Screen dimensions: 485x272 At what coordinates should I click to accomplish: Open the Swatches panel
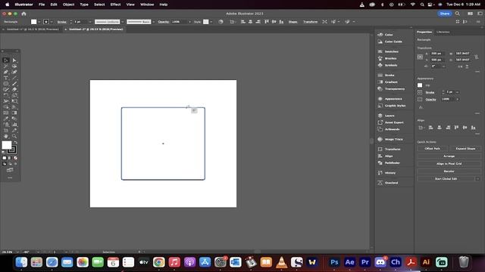pyautogui.click(x=391, y=51)
